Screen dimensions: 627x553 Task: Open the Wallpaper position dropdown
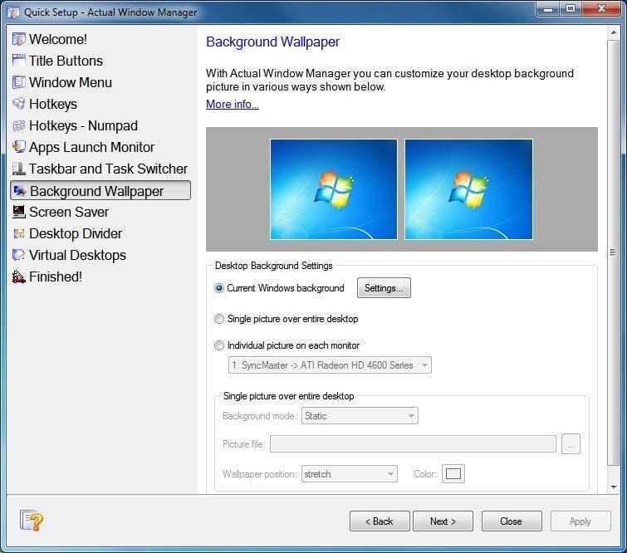click(x=349, y=474)
